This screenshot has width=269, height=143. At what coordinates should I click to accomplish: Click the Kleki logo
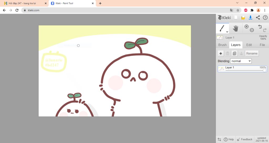pyautogui.click(x=224, y=18)
